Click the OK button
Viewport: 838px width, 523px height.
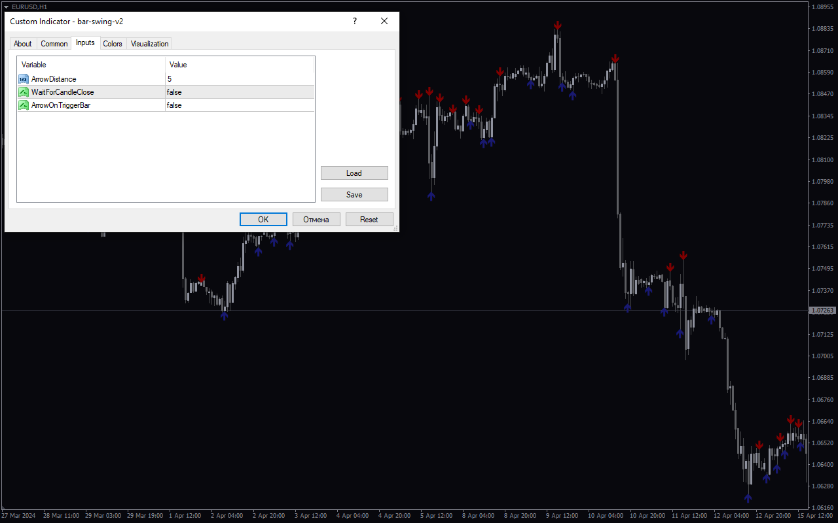[263, 219]
